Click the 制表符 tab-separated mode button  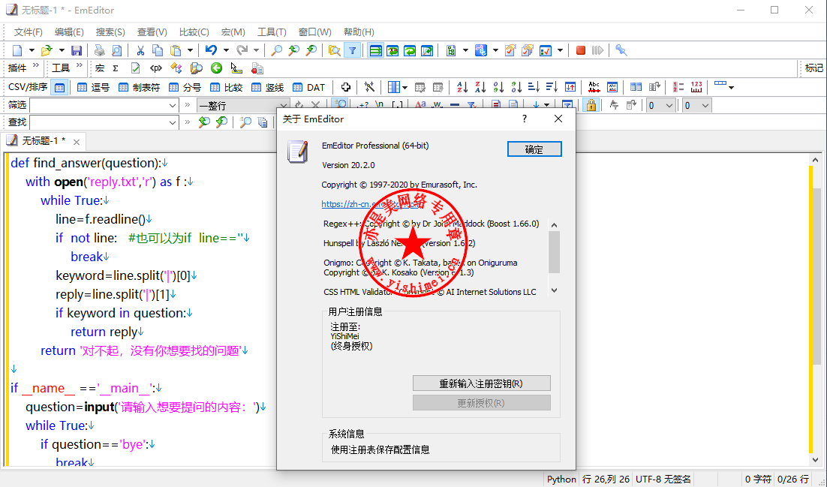pos(140,88)
